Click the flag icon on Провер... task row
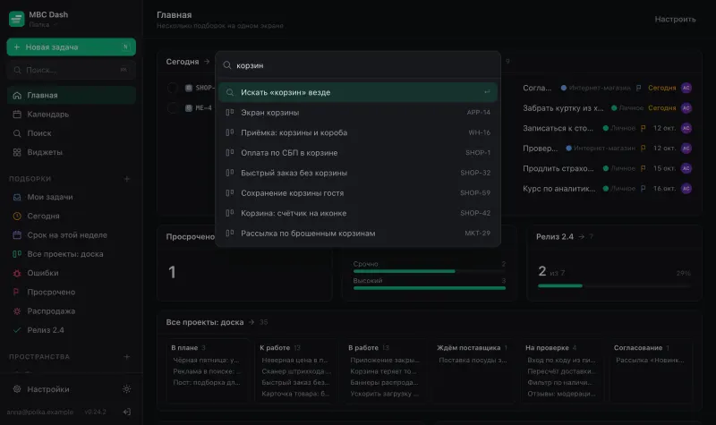The width and height of the screenshot is (716, 425). 643,148
